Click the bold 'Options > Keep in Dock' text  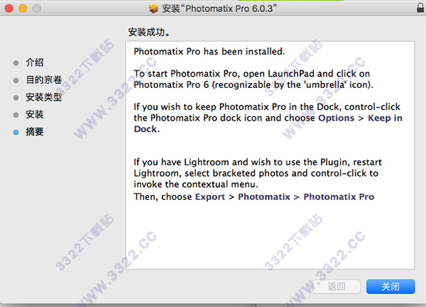click(360, 118)
